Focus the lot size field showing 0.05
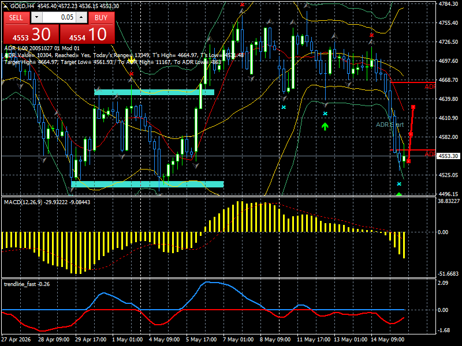This screenshot has width=462, height=346. tap(59, 17)
